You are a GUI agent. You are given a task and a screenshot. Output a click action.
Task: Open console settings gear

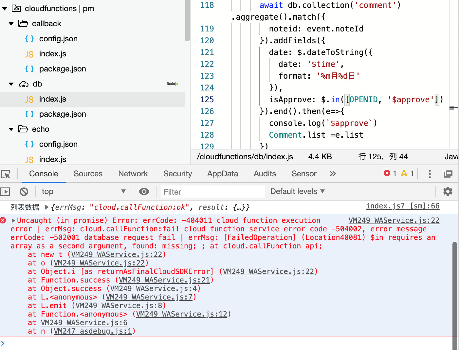(448, 191)
